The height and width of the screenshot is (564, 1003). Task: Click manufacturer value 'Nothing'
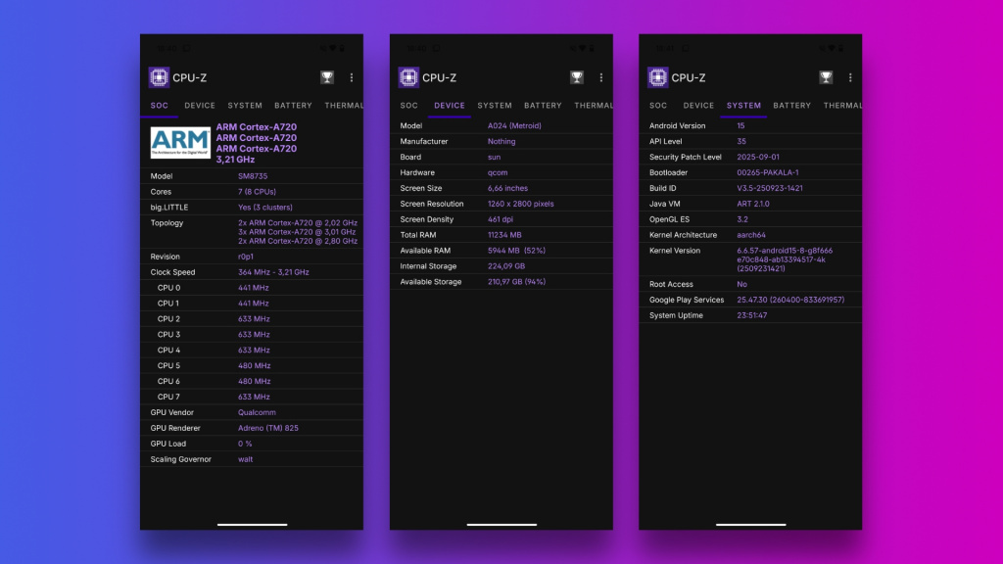click(x=501, y=141)
